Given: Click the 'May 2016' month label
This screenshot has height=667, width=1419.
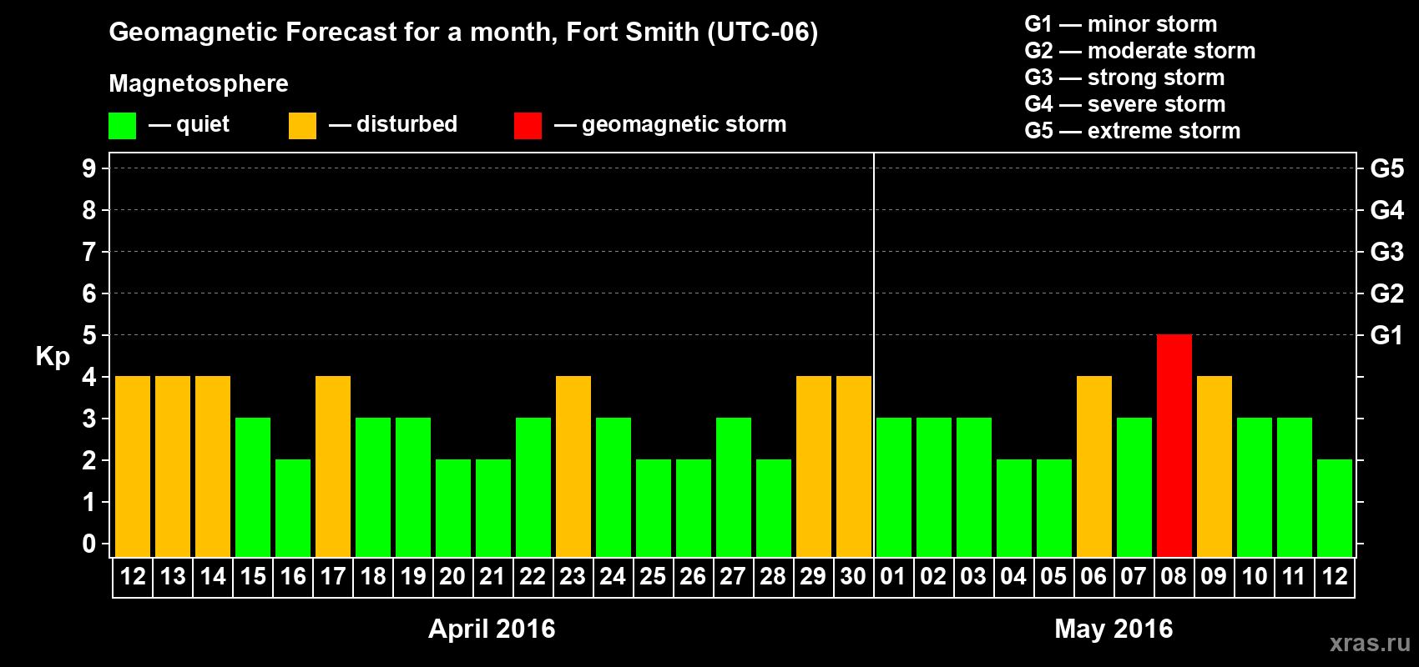Looking at the screenshot, I should [x=1113, y=629].
